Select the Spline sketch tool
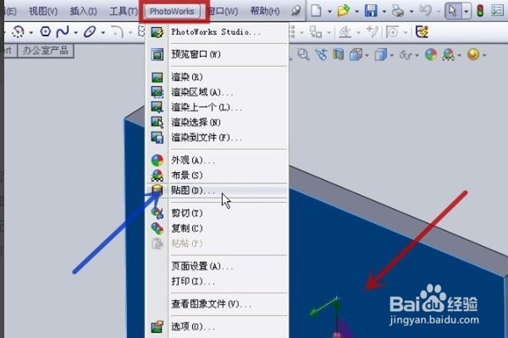 [x=63, y=32]
